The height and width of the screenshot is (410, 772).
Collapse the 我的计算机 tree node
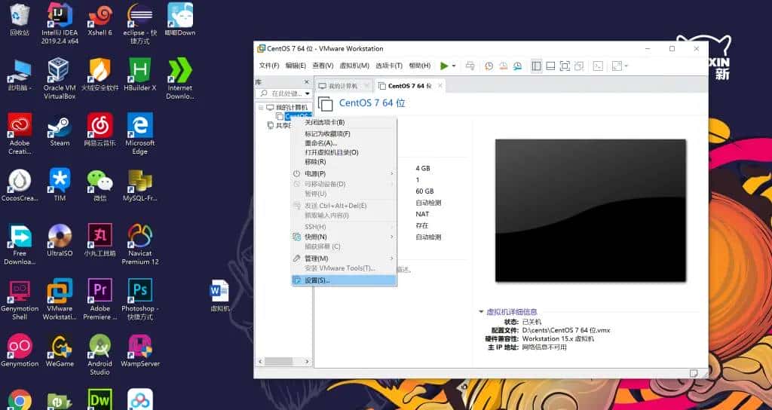click(260, 107)
